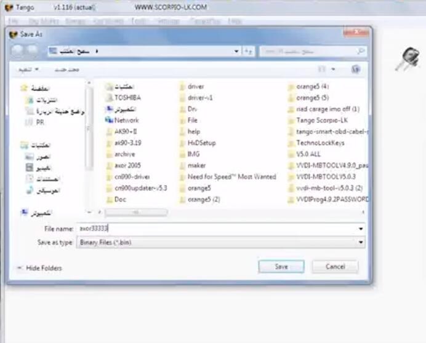Select the IMG folder
This screenshot has height=343, width=426.
click(x=190, y=154)
